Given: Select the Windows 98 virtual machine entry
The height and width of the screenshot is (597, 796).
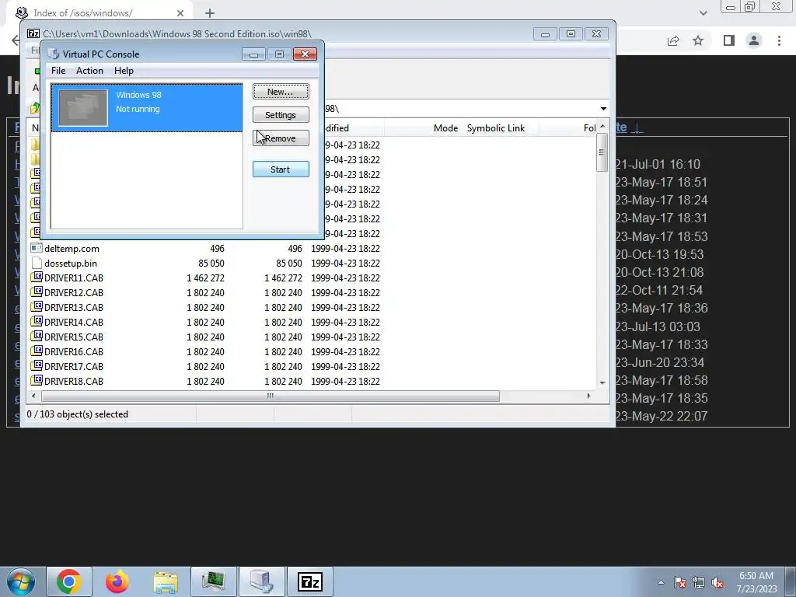Looking at the screenshot, I should (146, 107).
